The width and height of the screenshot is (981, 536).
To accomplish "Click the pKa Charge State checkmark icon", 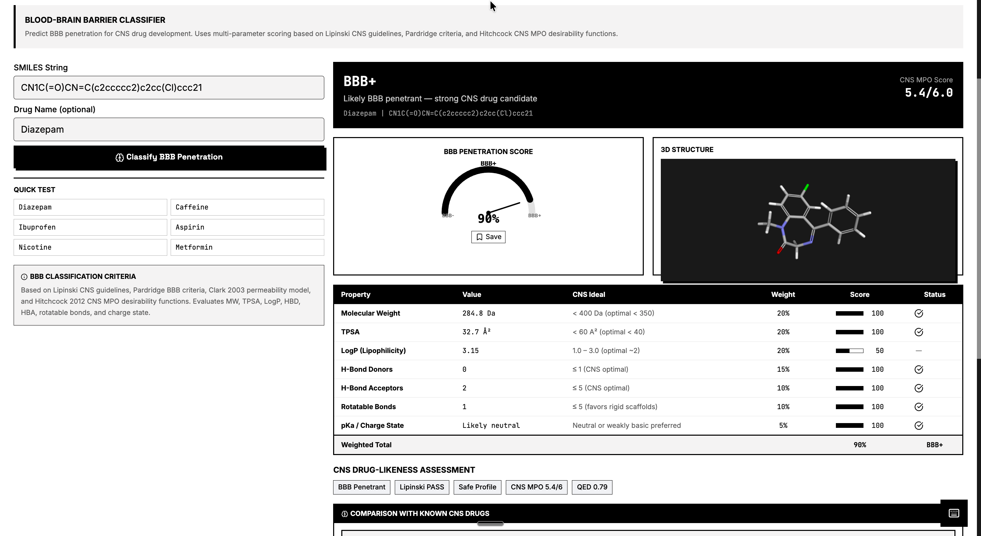I will 919,425.
